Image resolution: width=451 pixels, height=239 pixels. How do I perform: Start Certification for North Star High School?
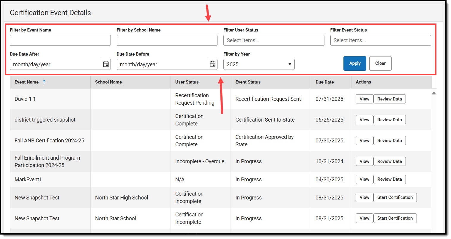click(x=395, y=197)
